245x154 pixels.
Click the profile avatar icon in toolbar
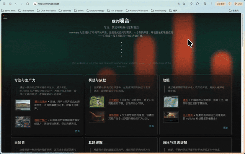(205, 4)
